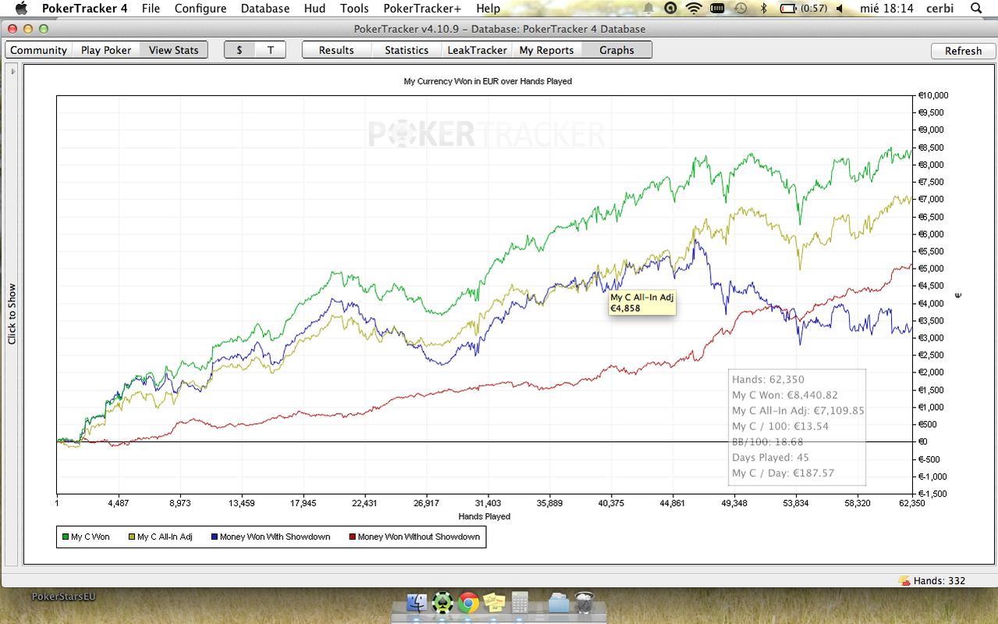This screenshot has width=998, height=624.
Task: Click the circular menu bar extra icon
Action: tap(670, 9)
